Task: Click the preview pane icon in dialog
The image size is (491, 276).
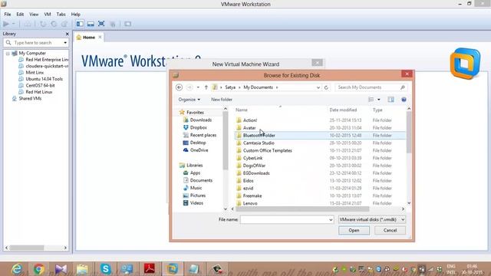Action: (x=390, y=100)
